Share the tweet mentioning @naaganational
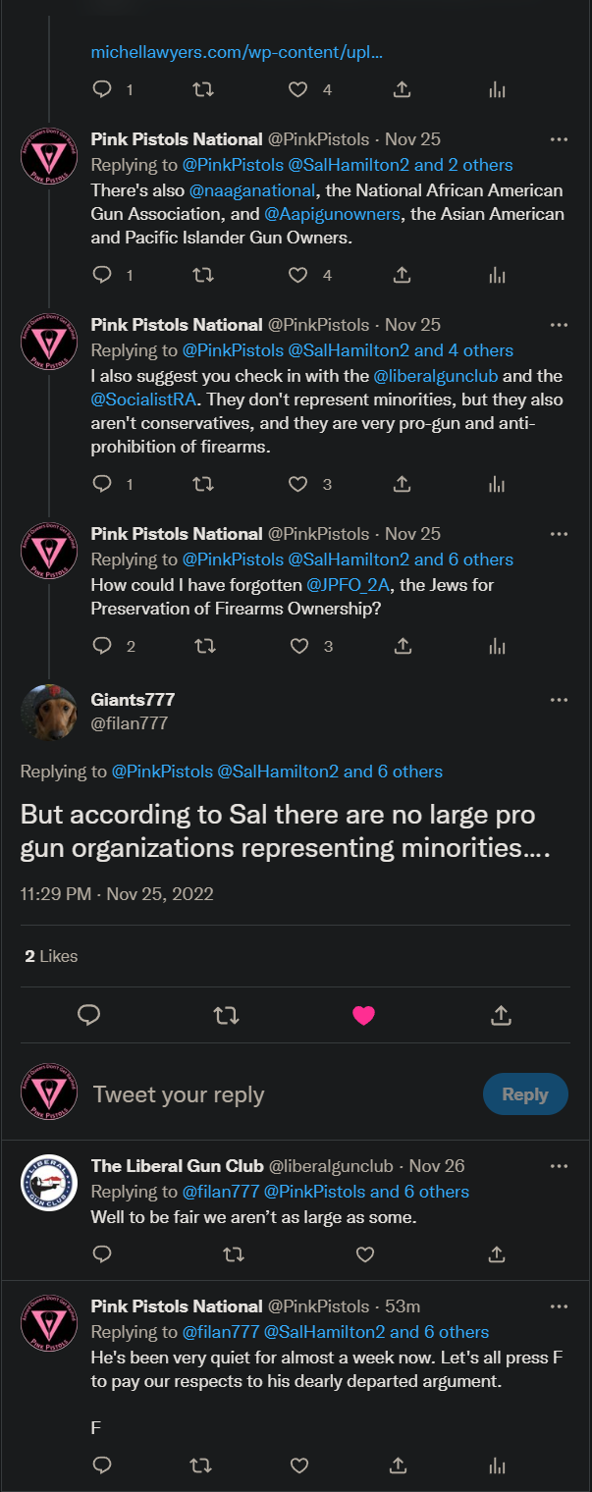The height and width of the screenshot is (1492, 592). point(402,276)
